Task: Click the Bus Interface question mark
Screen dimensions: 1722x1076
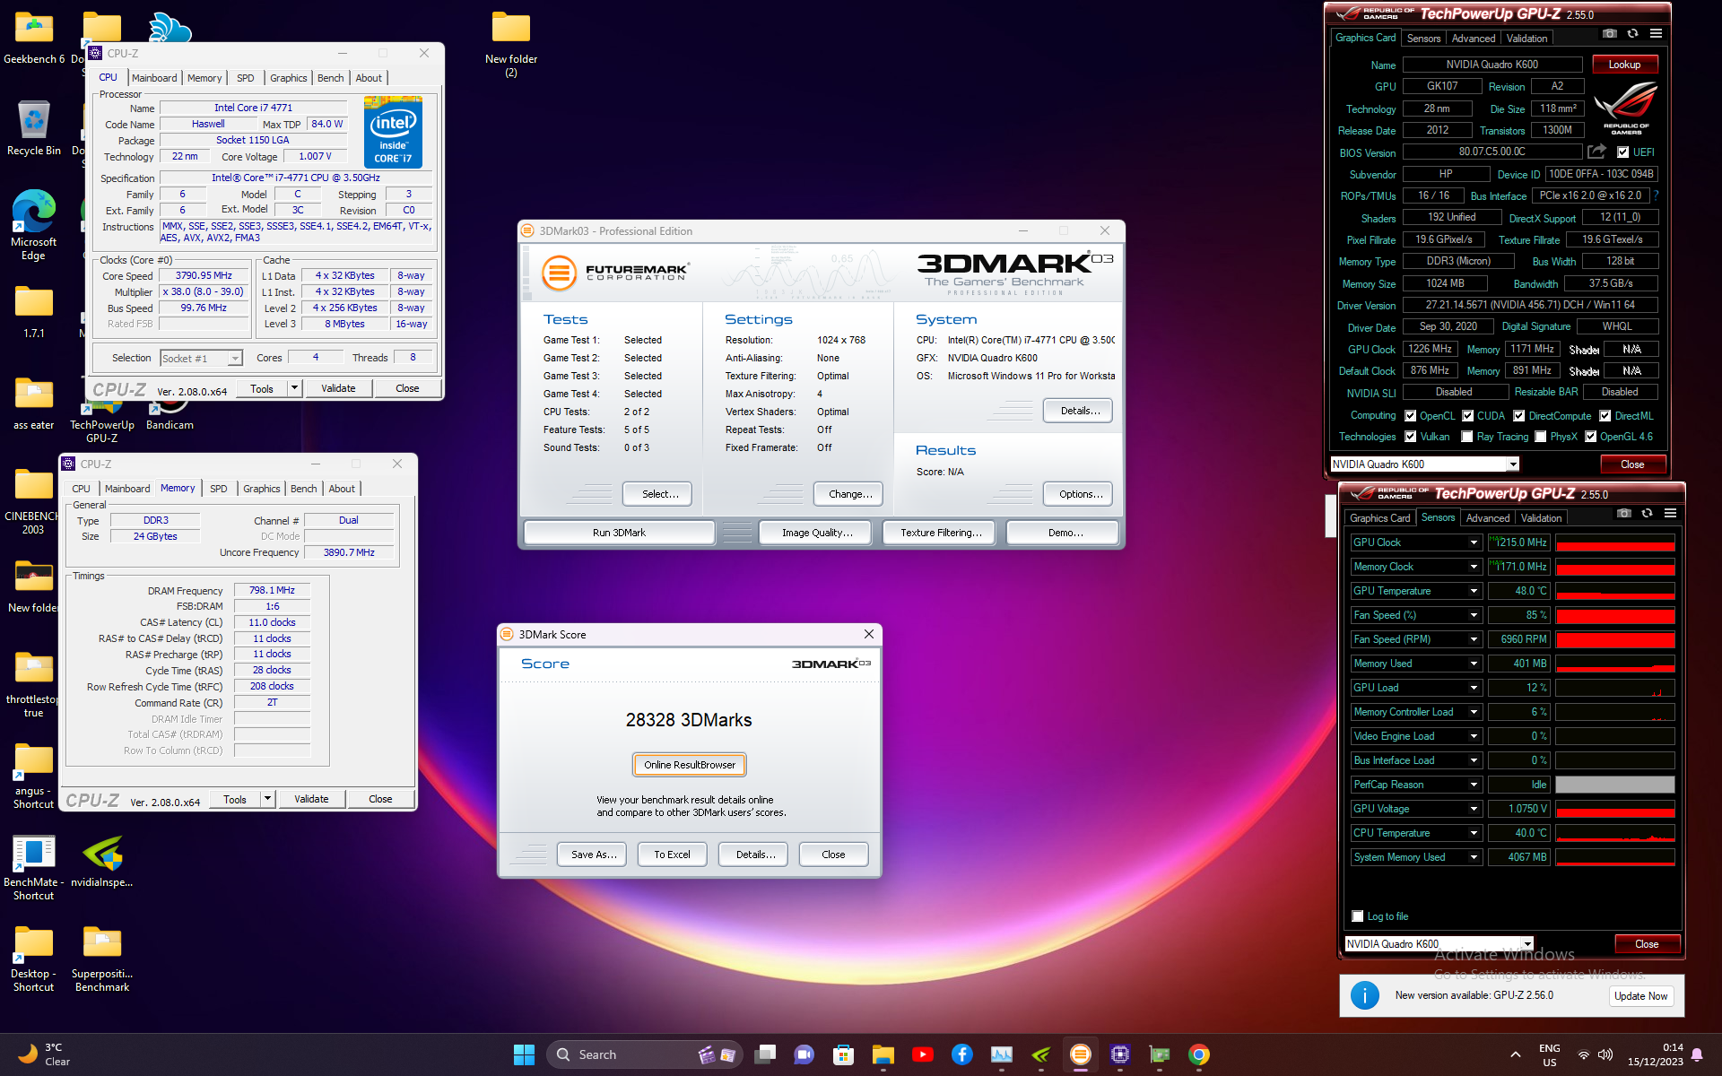Action: coord(1656,195)
